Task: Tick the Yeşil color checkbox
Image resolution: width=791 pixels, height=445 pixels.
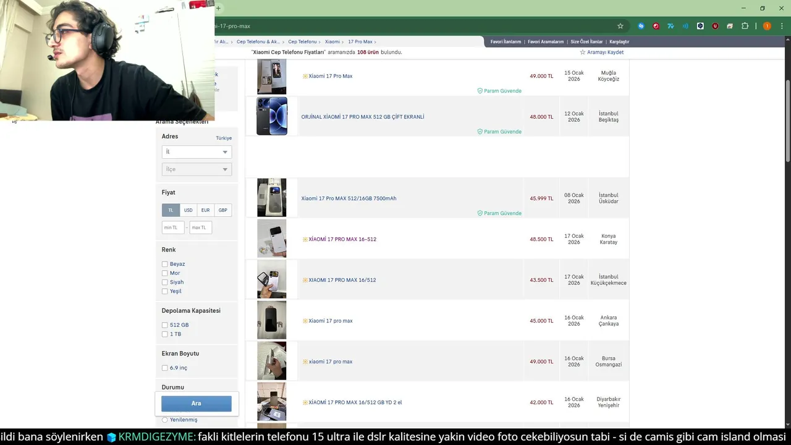Action: click(165, 291)
